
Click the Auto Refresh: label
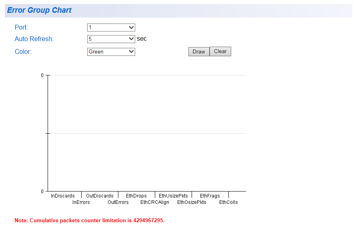tap(34, 39)
